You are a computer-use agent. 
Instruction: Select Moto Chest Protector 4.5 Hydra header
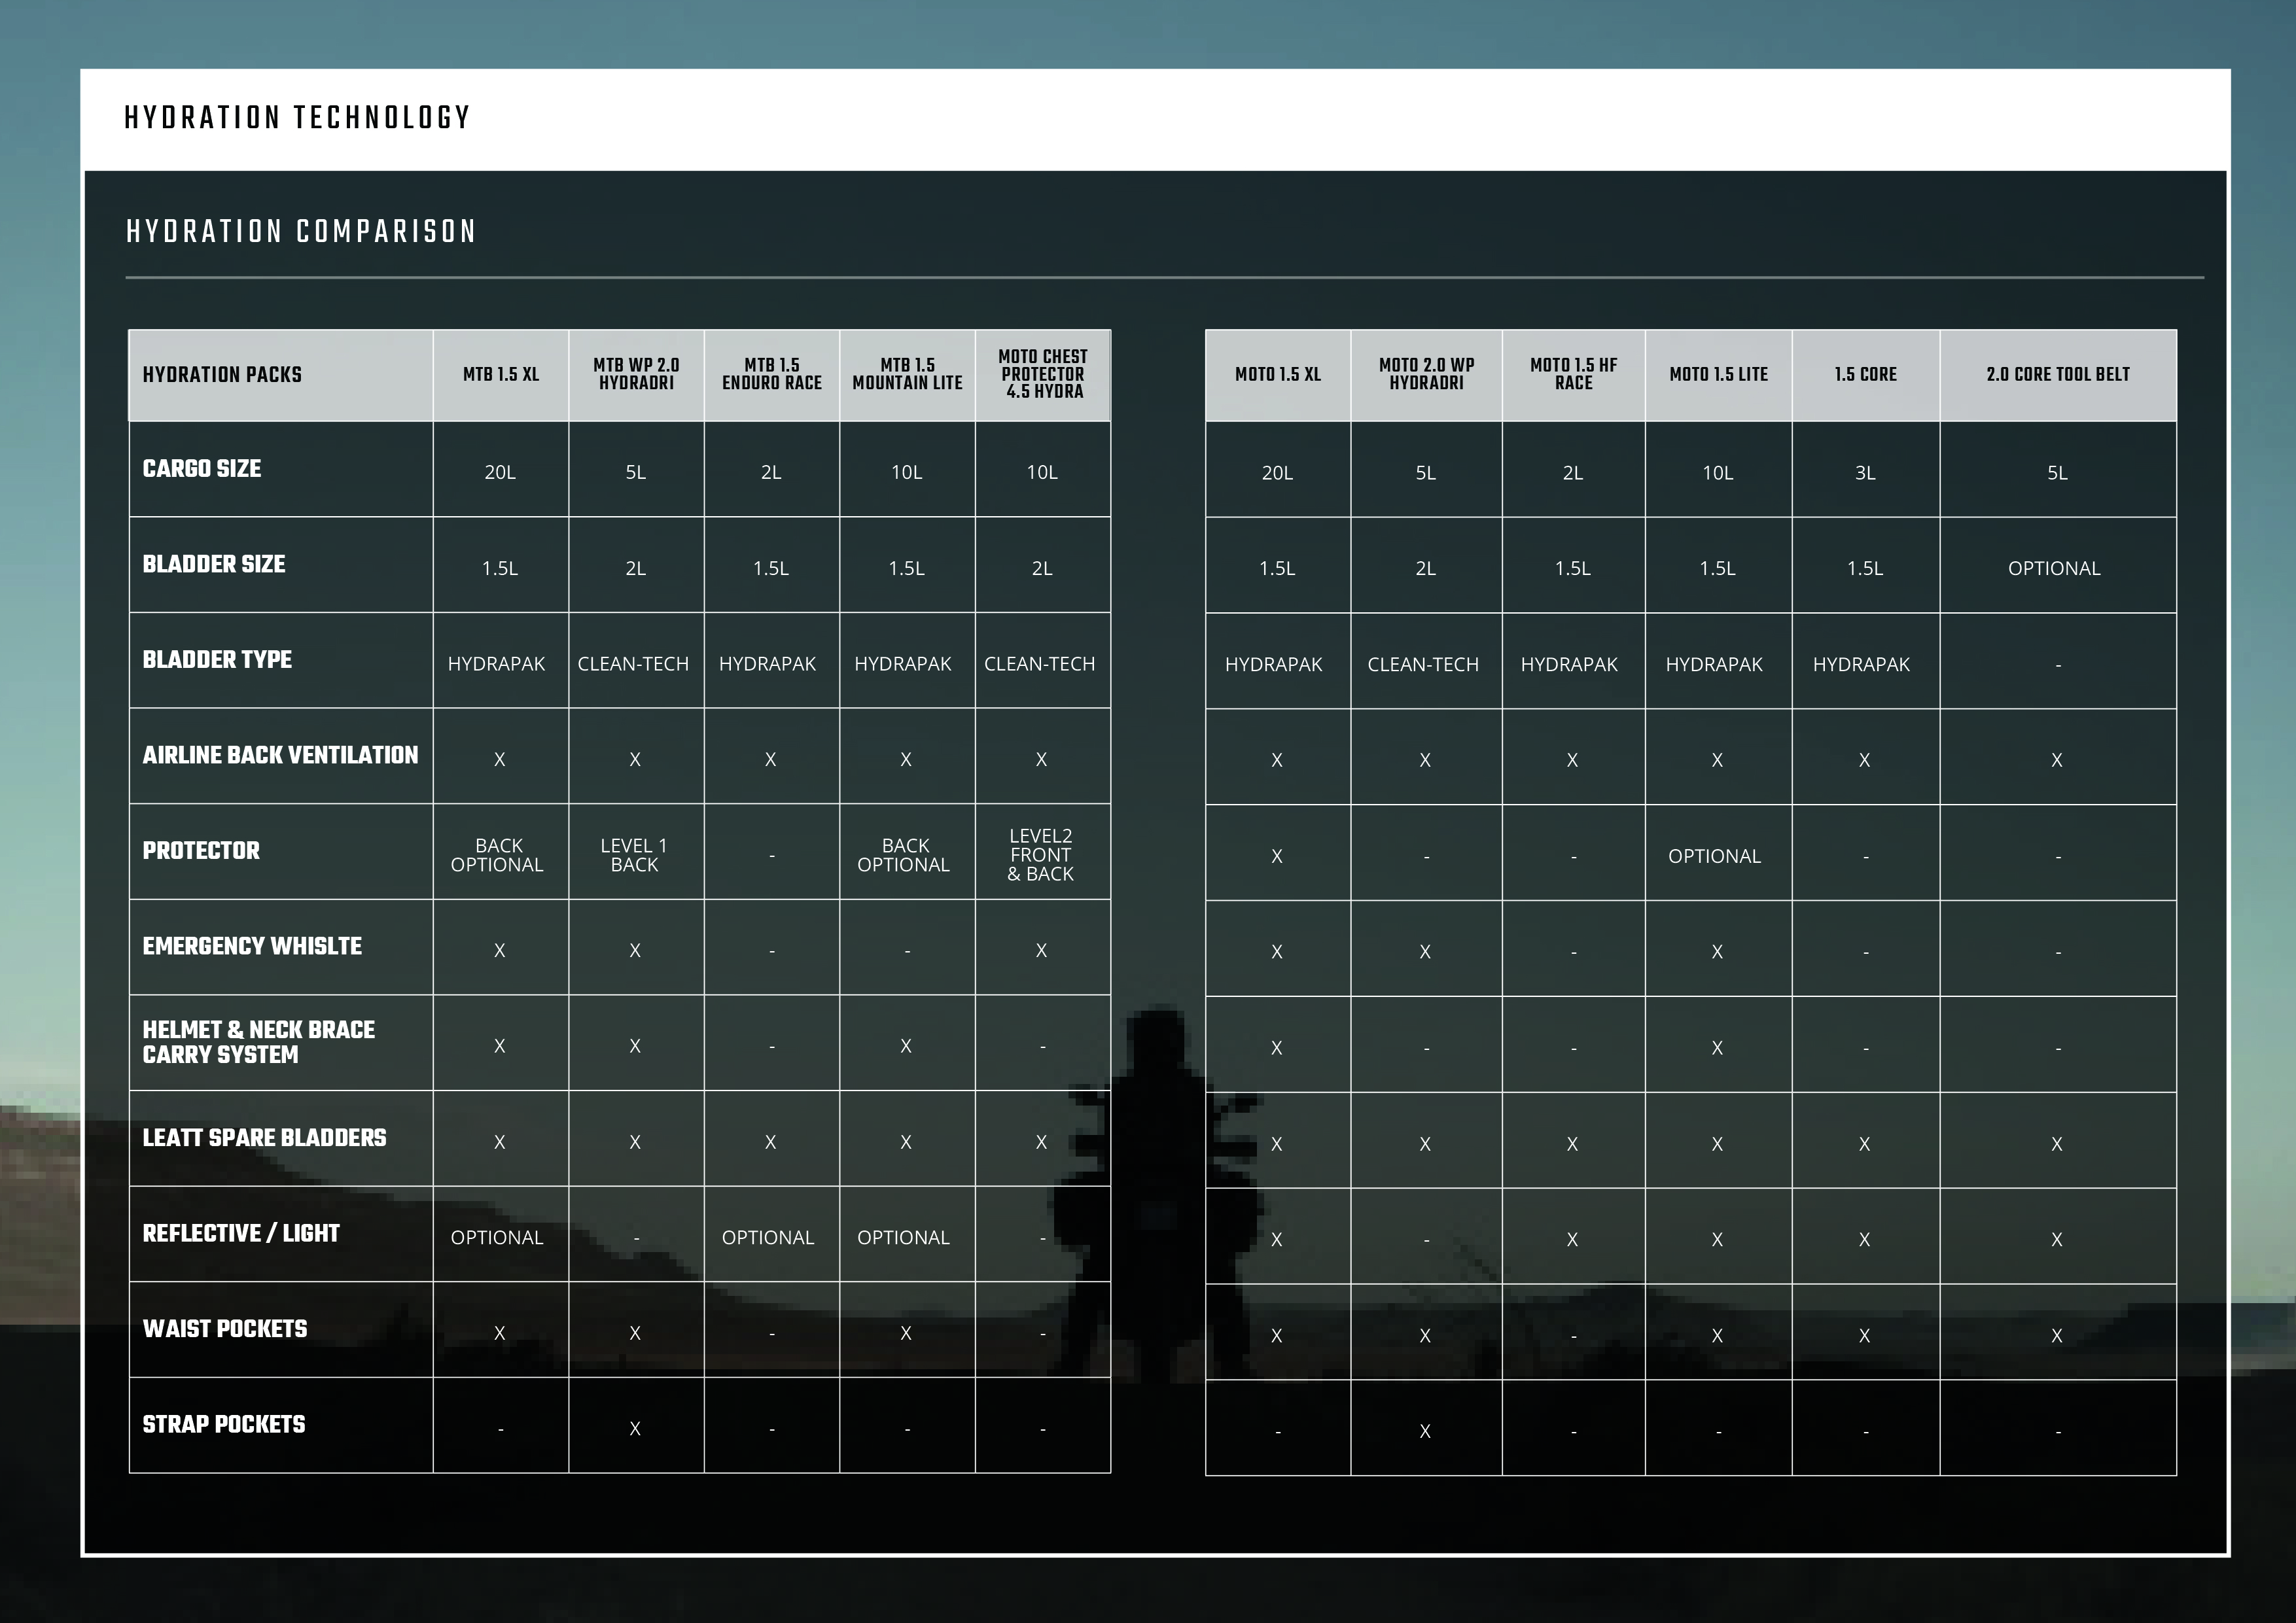tap(1042, 374)
